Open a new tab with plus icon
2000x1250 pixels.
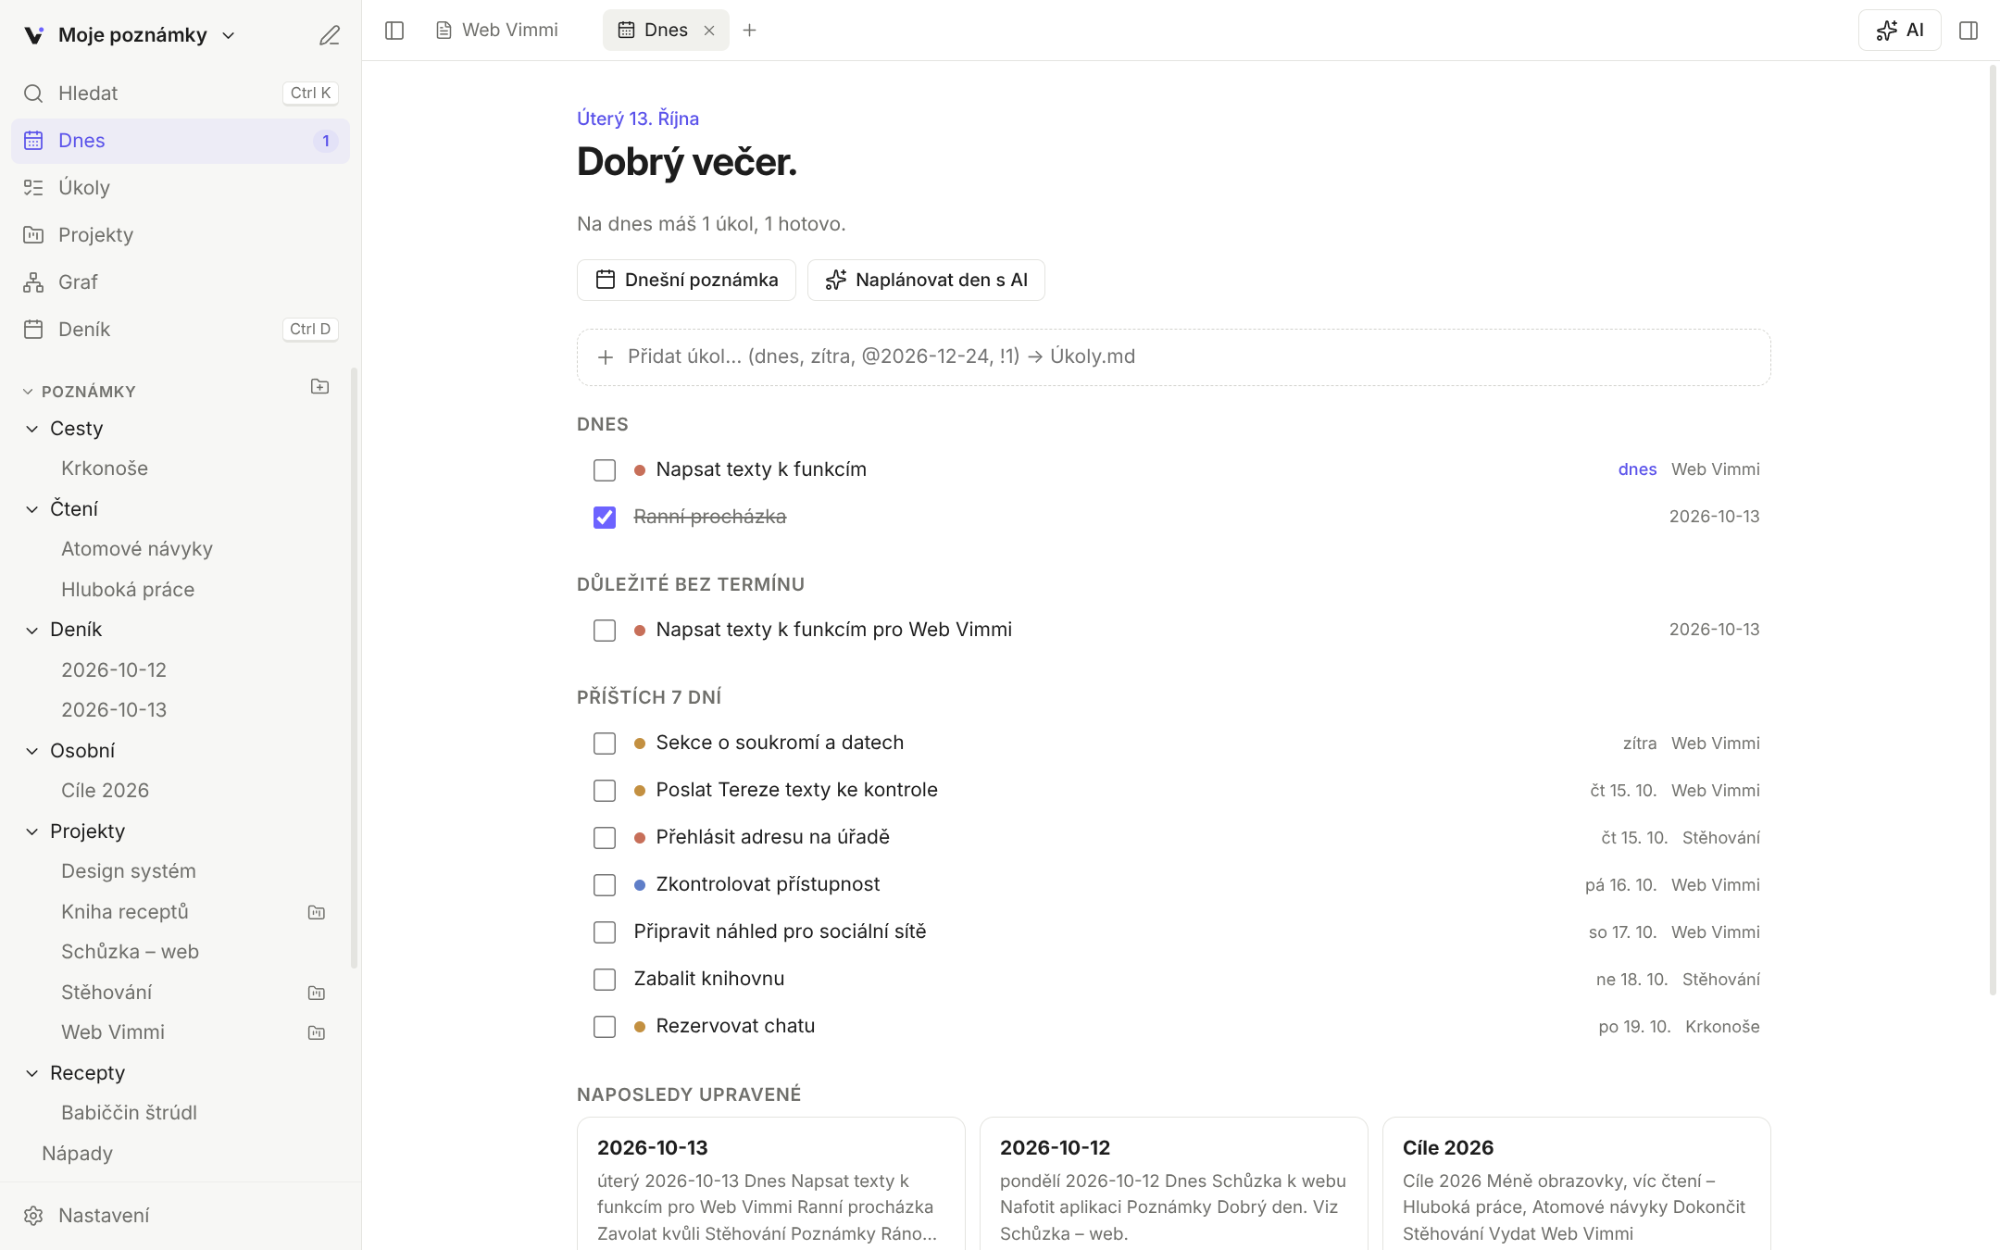point(750,31)
